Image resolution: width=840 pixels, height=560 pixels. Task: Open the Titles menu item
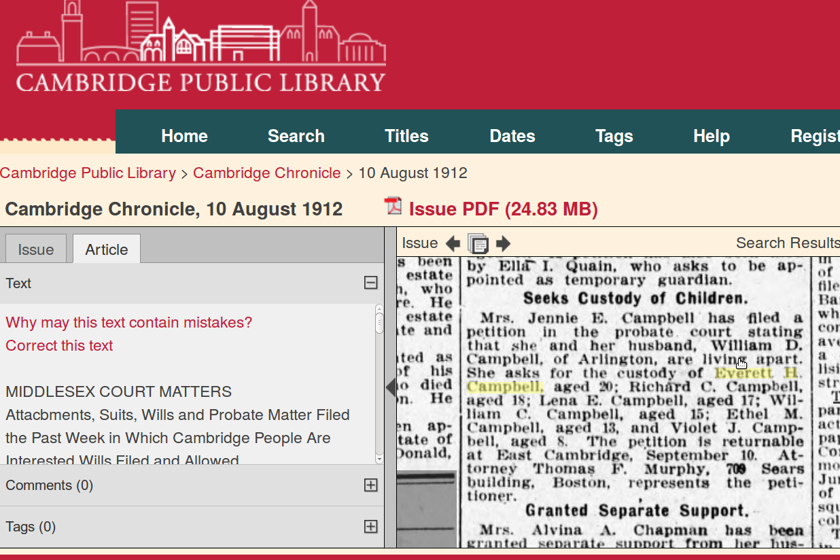[406, 136]
